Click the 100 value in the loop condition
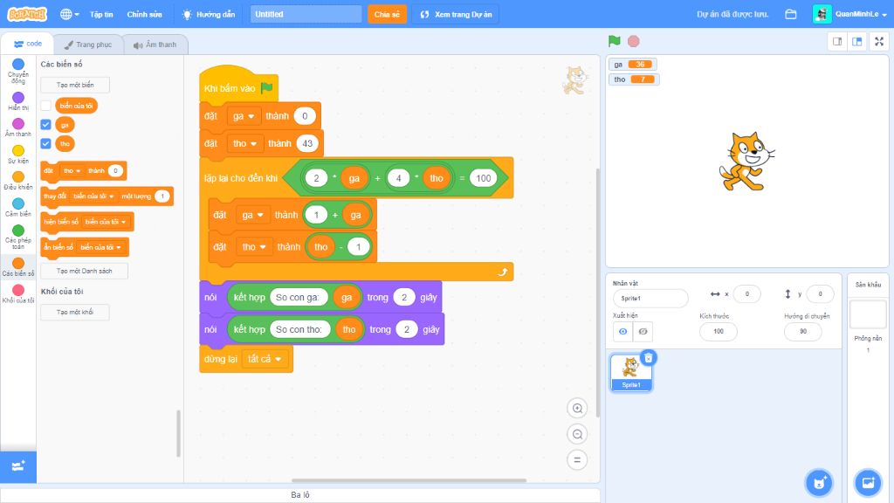The height and width of the screenshot is (503, 894). (484, 178)
